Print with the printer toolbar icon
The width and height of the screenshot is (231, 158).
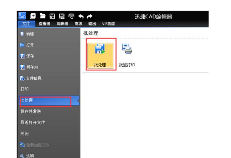click(71, 16)
